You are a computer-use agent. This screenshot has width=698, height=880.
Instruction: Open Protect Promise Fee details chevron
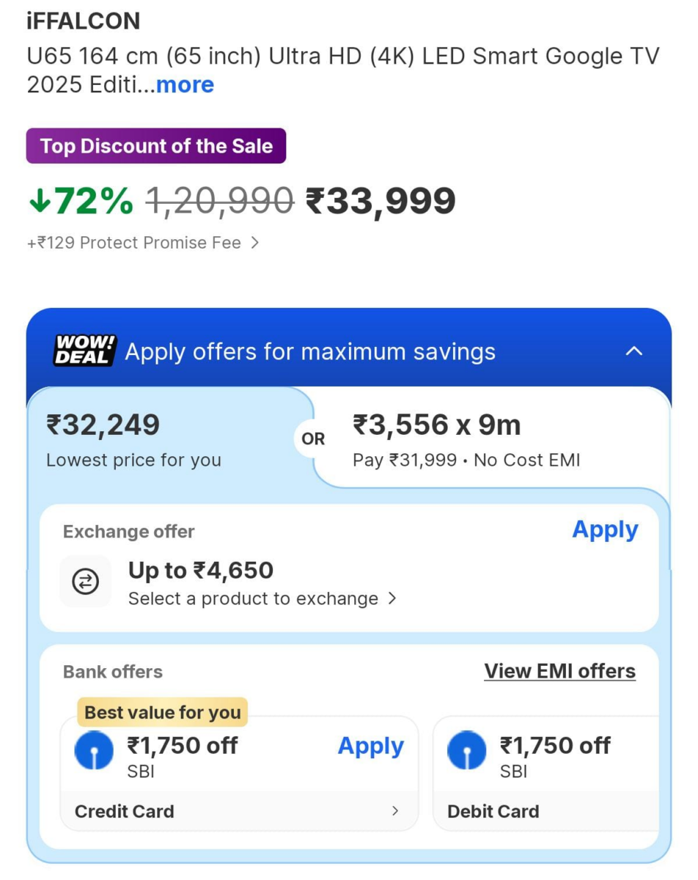254,243
